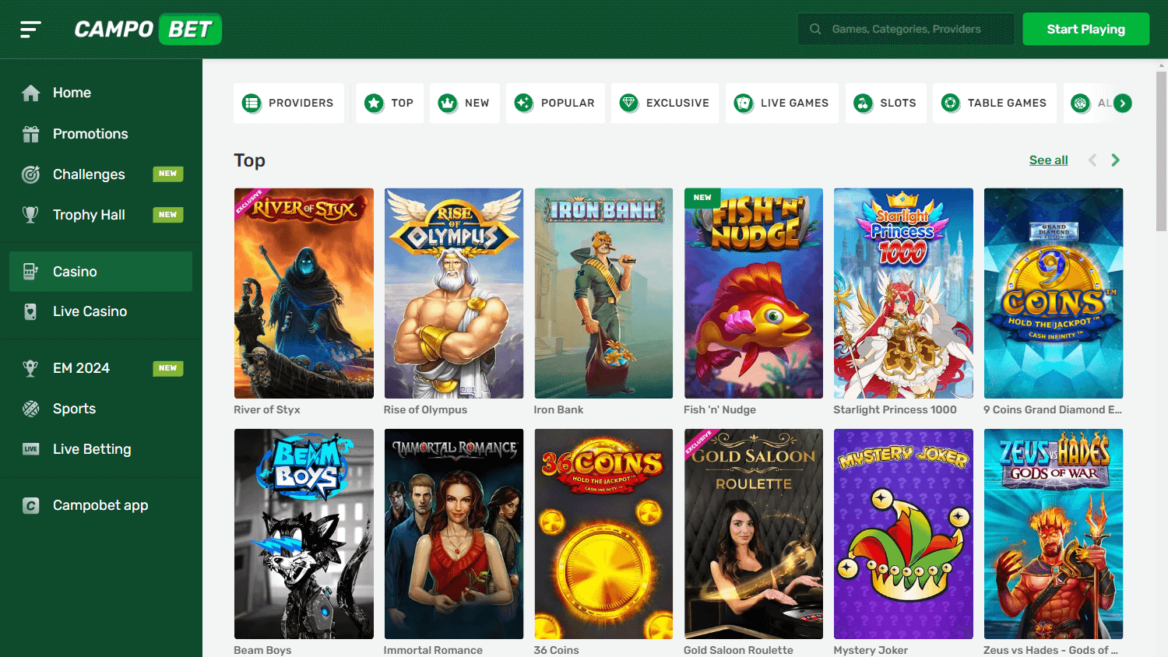Open the Sports section from sidebar

[x=74, y=408]
